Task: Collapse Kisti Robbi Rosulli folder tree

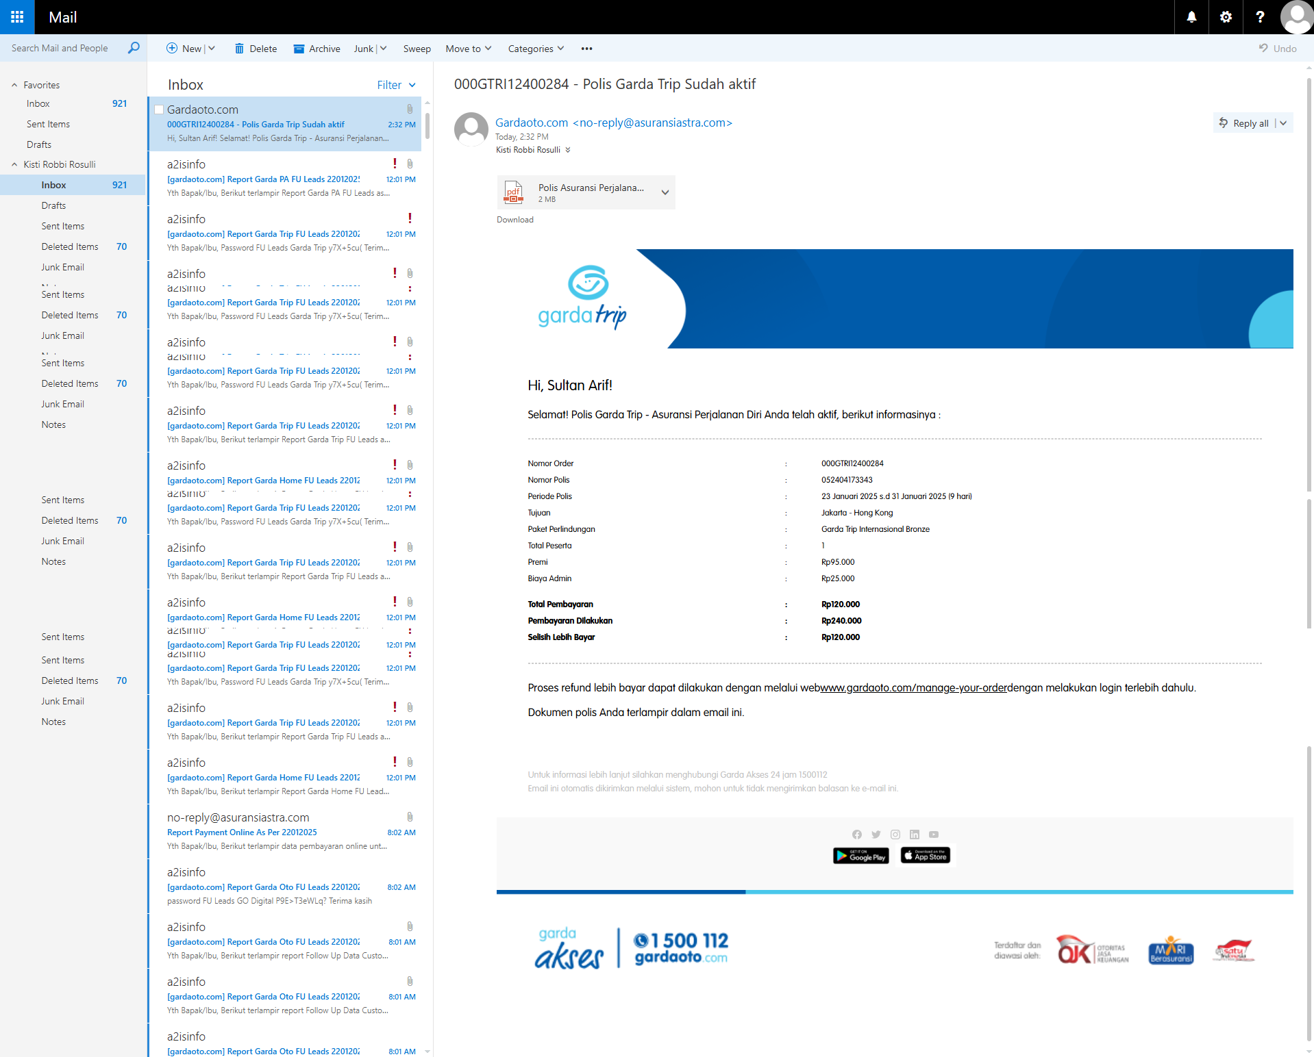Action: (14, 164)
